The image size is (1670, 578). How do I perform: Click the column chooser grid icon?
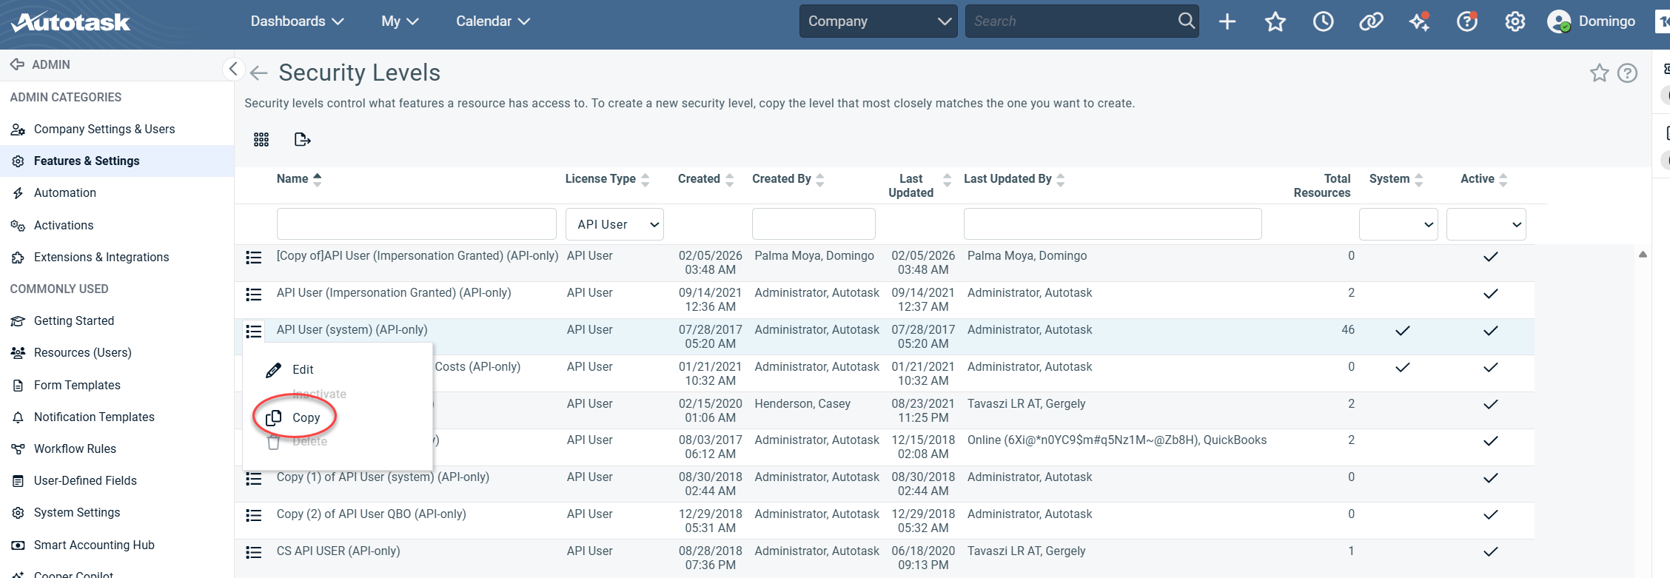tap(261, 140)
